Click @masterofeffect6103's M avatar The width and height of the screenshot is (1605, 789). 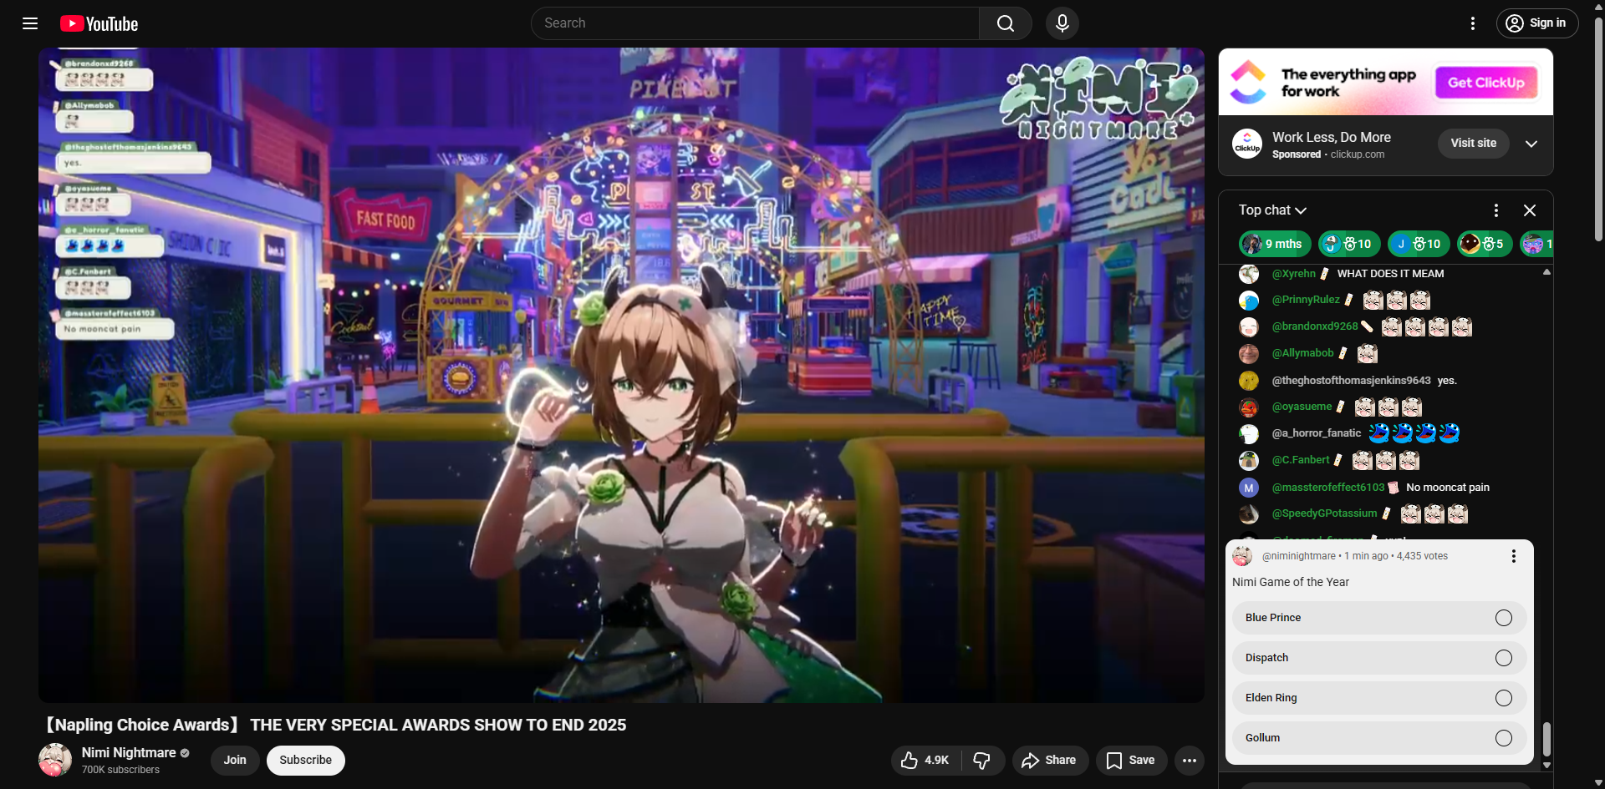coord(1249,488)
